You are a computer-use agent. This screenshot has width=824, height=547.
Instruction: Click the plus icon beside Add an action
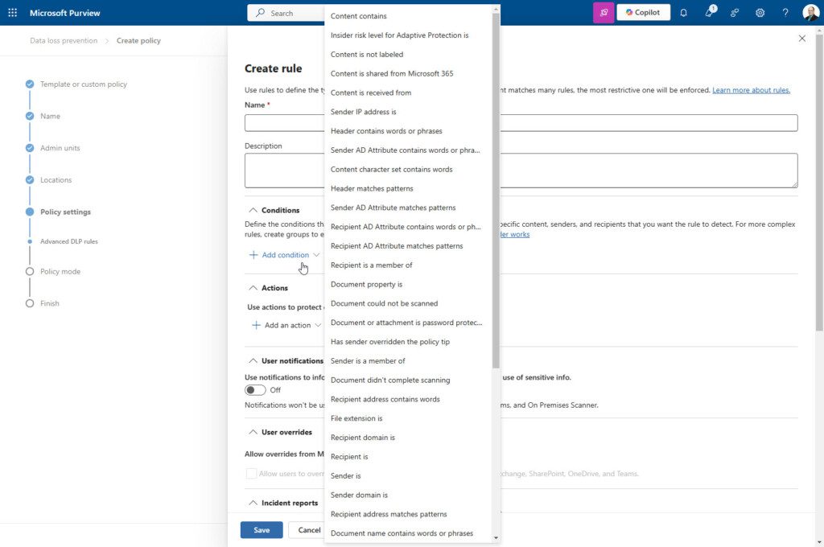pos(256,325)
